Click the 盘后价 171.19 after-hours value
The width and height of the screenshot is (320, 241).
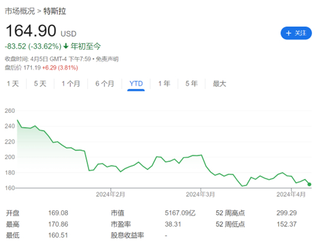click(x=23, y=67)
